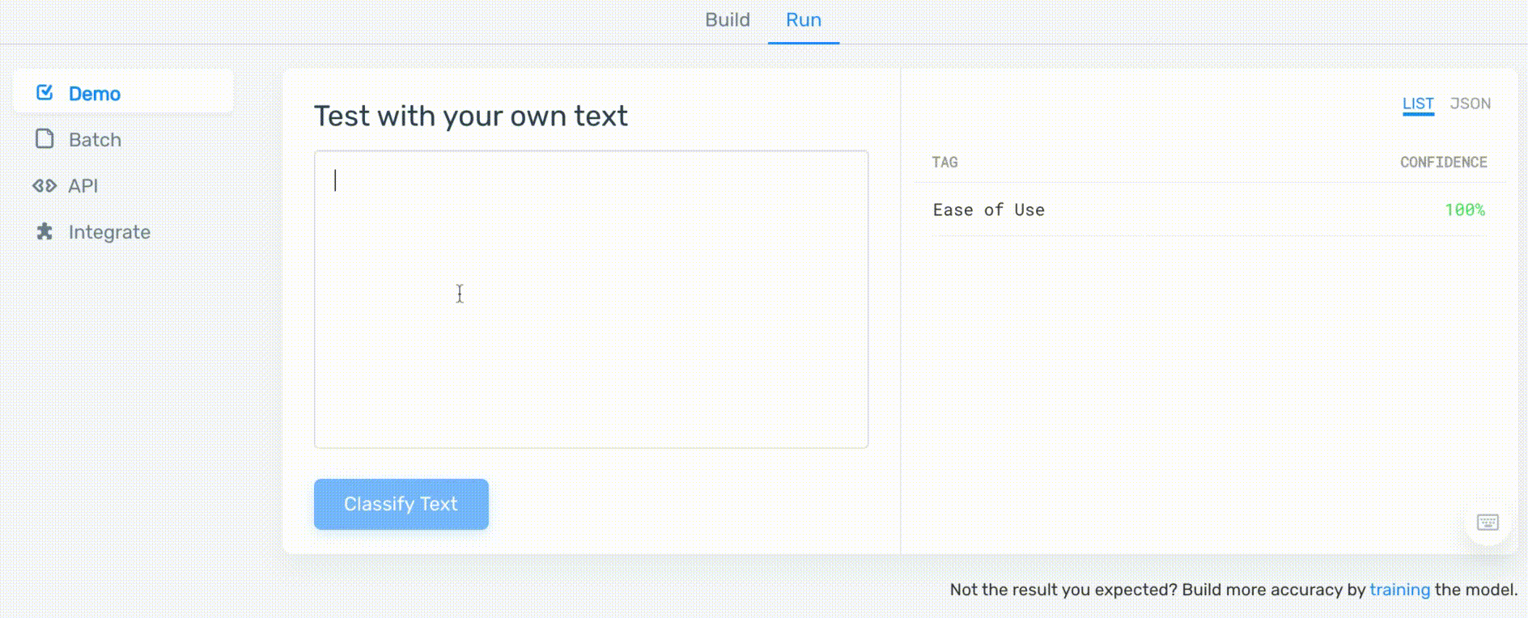Go to the Batch section label
This screenshot has height=618, width=1528.
click(95, 140)
